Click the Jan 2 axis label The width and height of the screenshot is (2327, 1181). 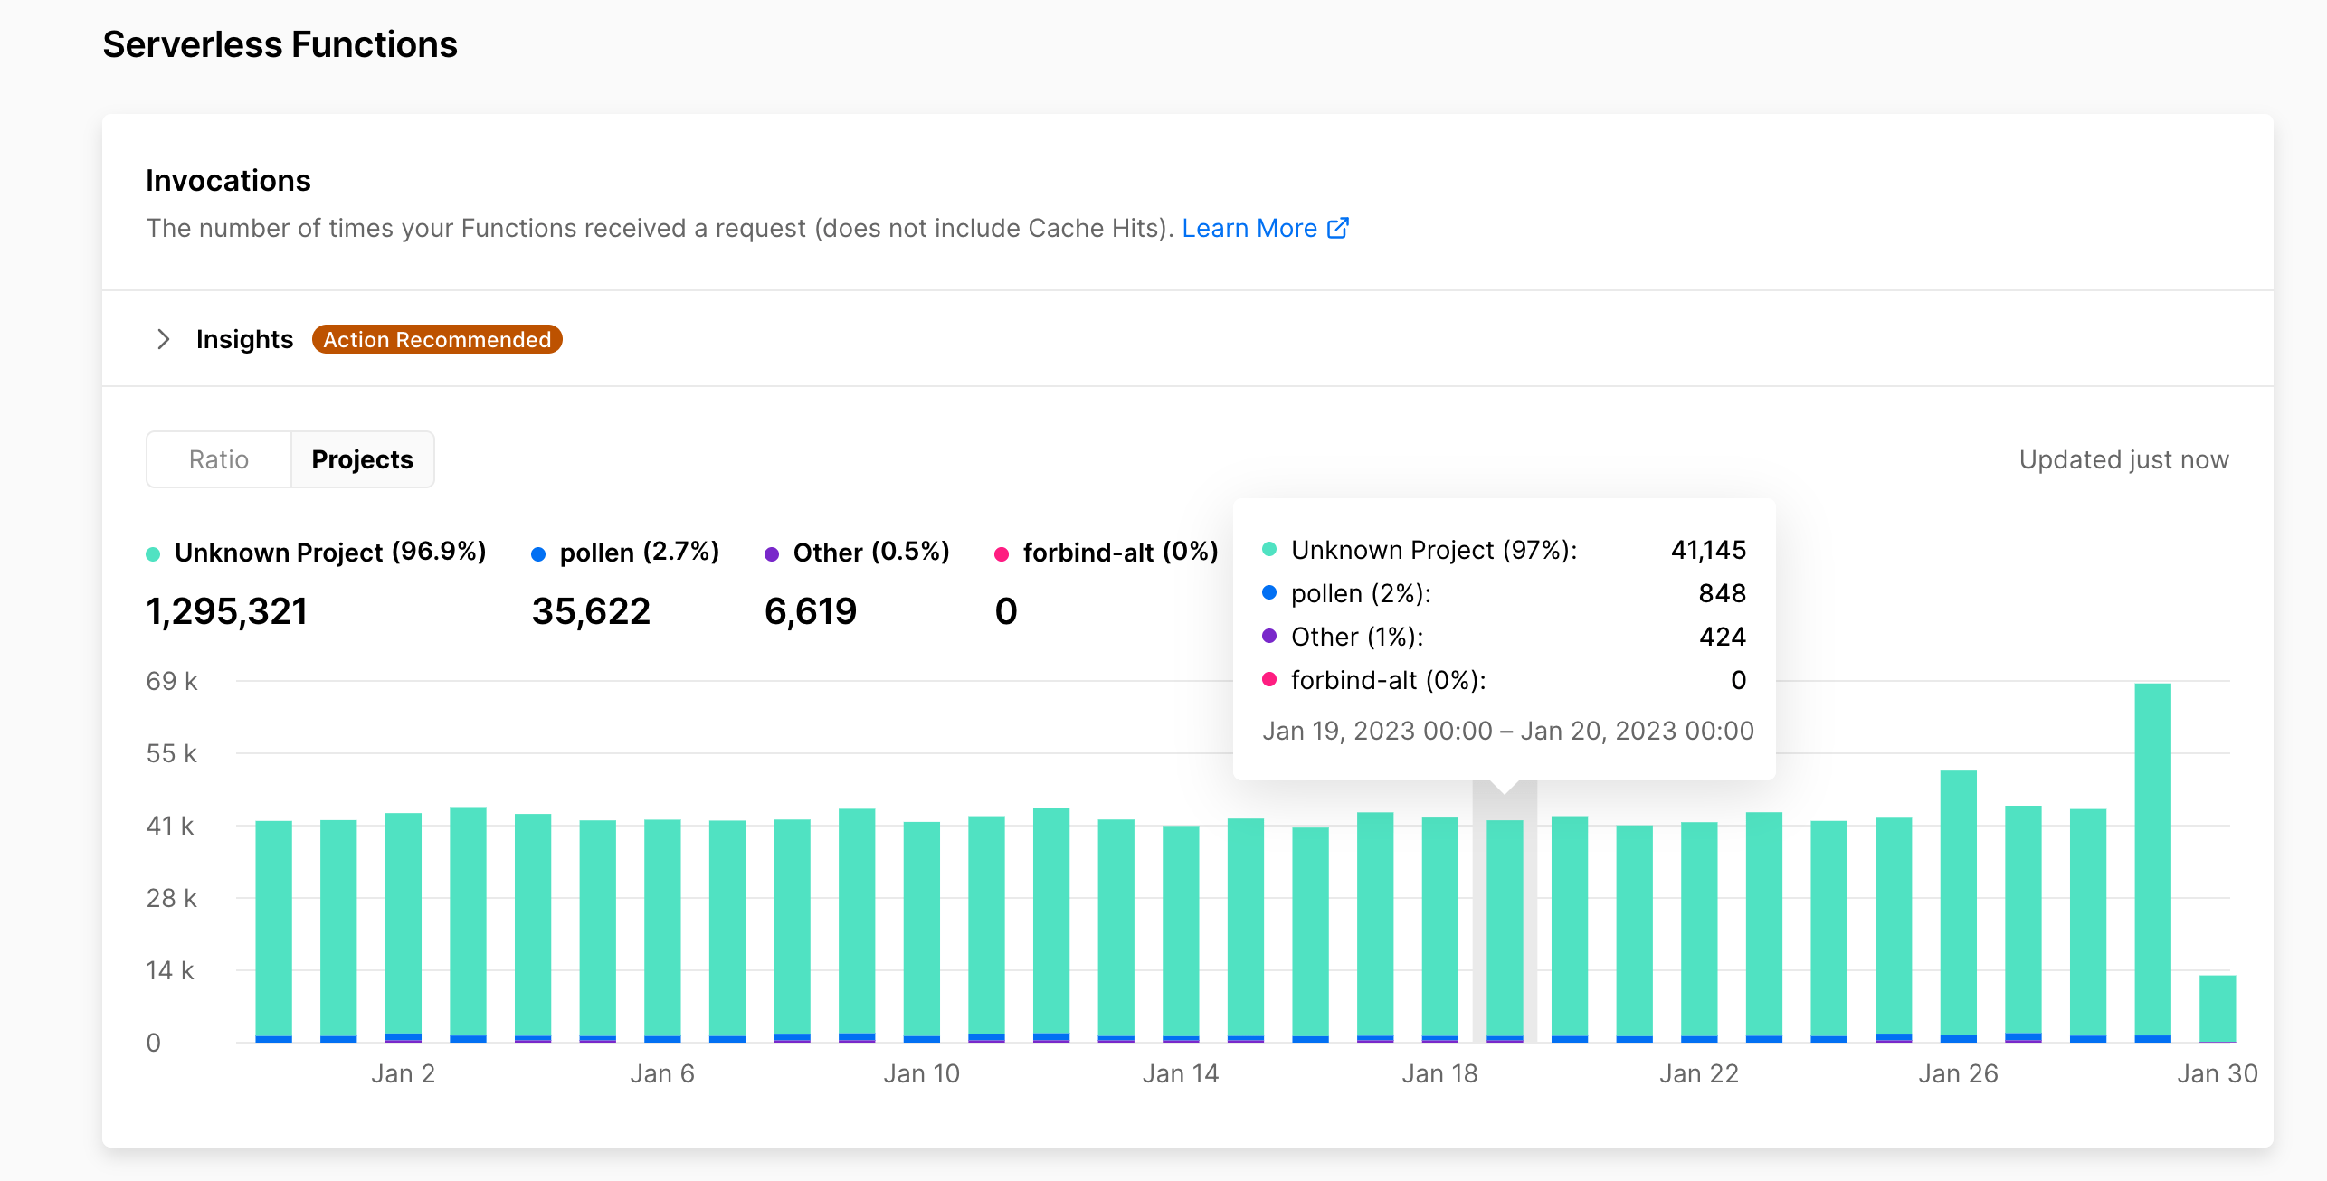point(404,1073)
